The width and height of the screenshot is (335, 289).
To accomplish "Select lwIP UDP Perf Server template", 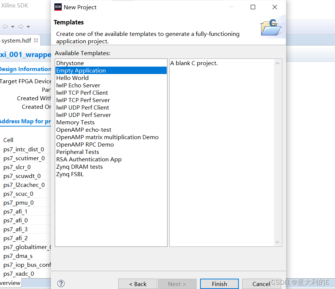I will [x=111, y=115].
